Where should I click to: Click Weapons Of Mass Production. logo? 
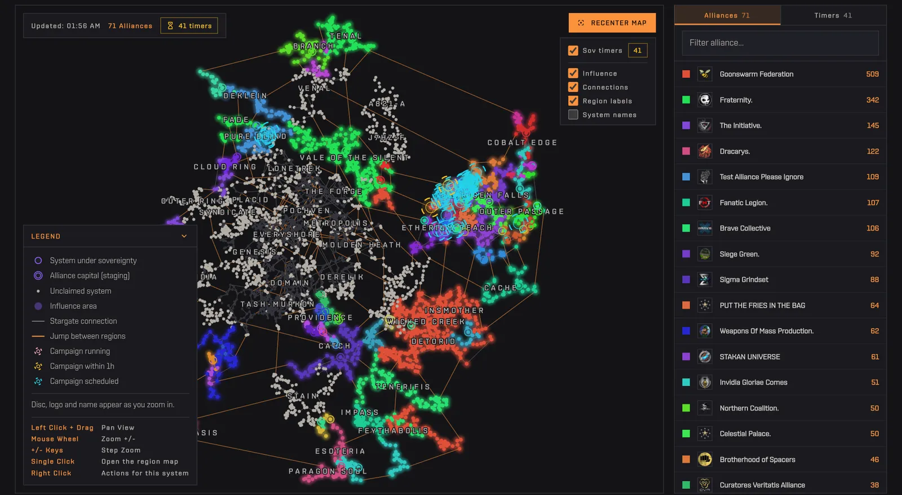point(705,331)
